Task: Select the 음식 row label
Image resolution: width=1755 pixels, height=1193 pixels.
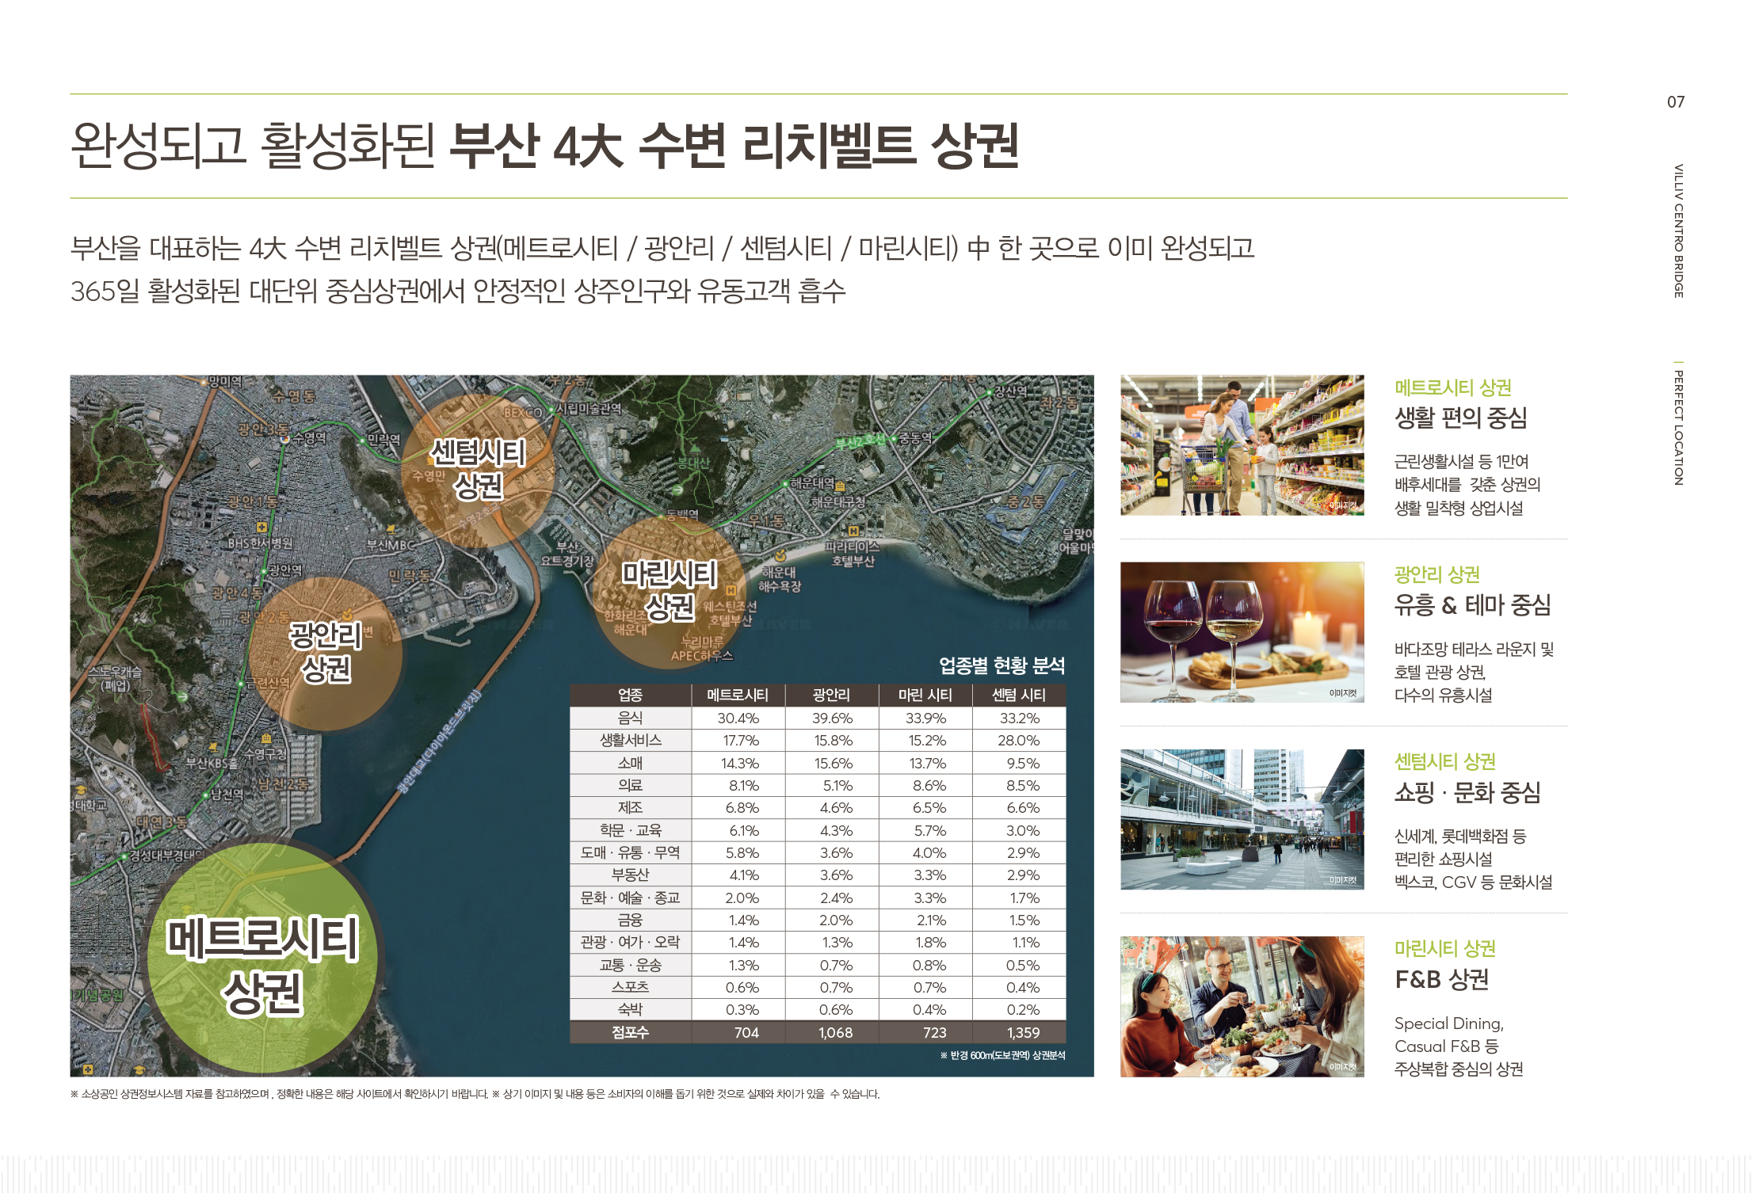Action: click(630, 718)
